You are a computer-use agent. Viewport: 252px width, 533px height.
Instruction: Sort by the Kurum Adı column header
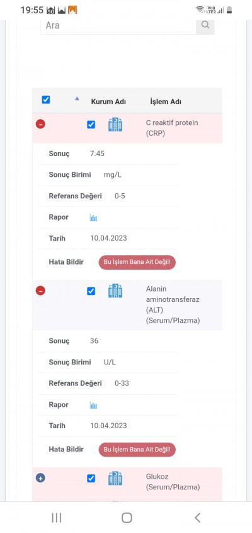pyautogui.click(x=108, y=102)
